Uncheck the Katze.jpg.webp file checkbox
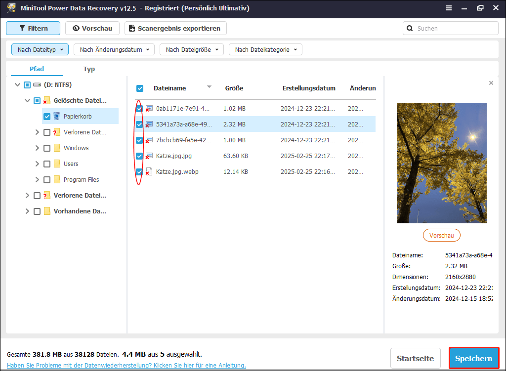This screenshot has height=371, width=506. 139,172
